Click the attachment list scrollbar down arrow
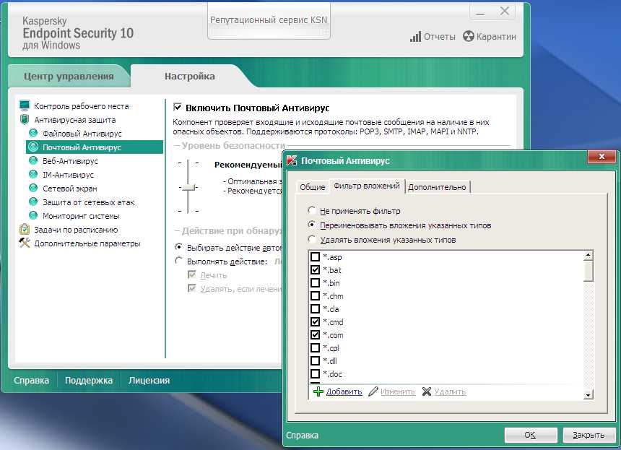The height and width of the screenshot is (450, 621). coord(589,394)
